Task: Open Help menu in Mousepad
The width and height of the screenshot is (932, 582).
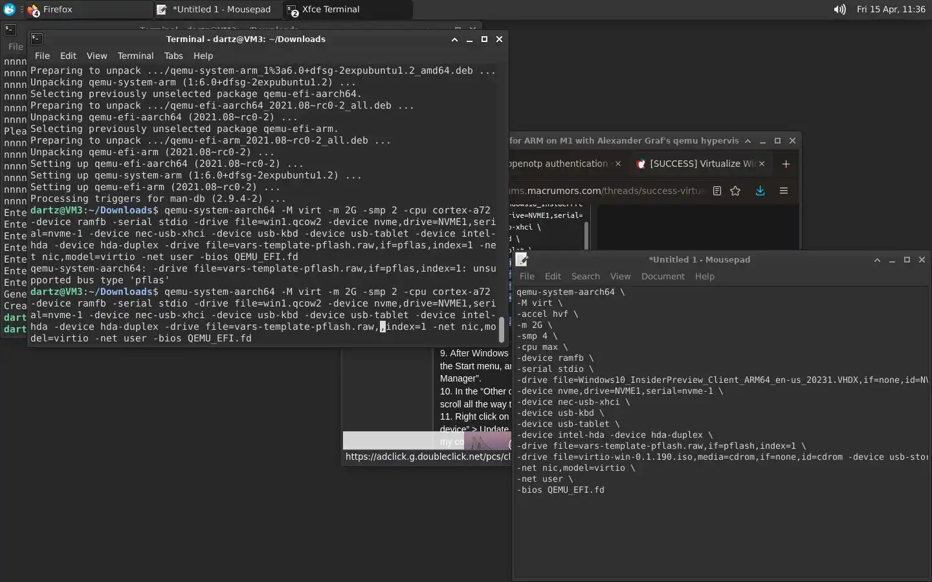Action: [705, 276]
